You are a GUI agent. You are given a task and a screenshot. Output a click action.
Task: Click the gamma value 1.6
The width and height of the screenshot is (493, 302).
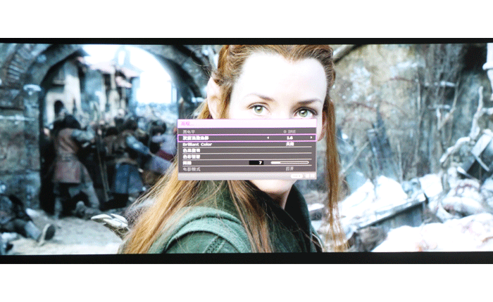289,138
